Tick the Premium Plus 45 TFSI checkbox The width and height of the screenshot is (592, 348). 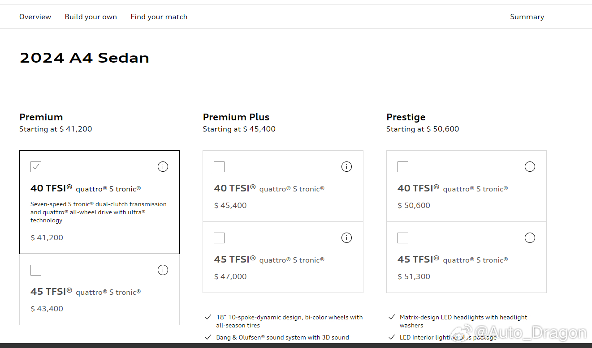tap(219, 238)
